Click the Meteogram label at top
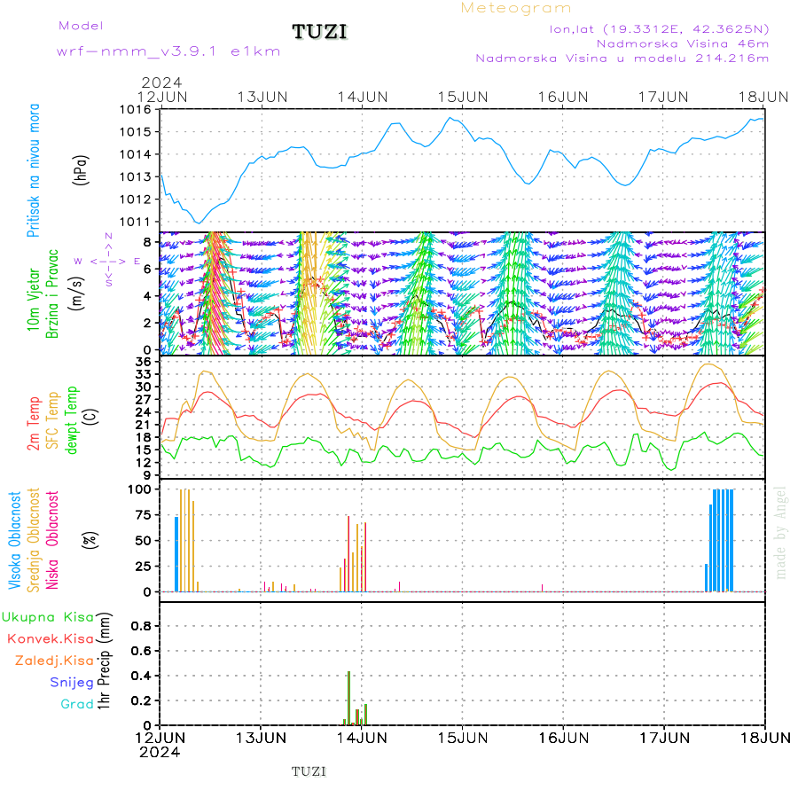Viewport: 798px width, 798px height. [x=516, y=8]
